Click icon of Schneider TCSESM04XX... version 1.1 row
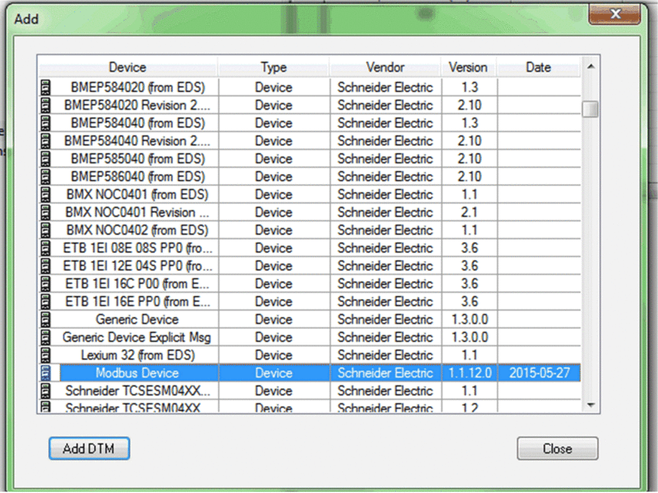The height and width of the screenshot is (493, 658). click(x=45, y=390)
